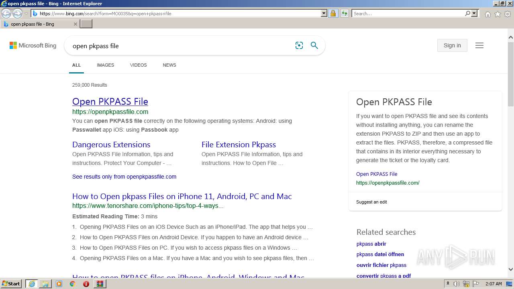Open the Bing hamburger menu
The height and width of the screenshot is (289, 514).
pos(479,45)
